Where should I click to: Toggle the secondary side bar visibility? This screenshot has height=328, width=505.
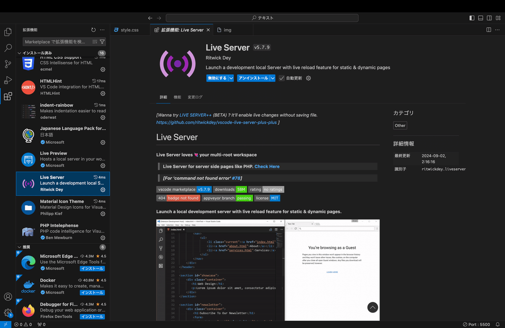point(489,18)
